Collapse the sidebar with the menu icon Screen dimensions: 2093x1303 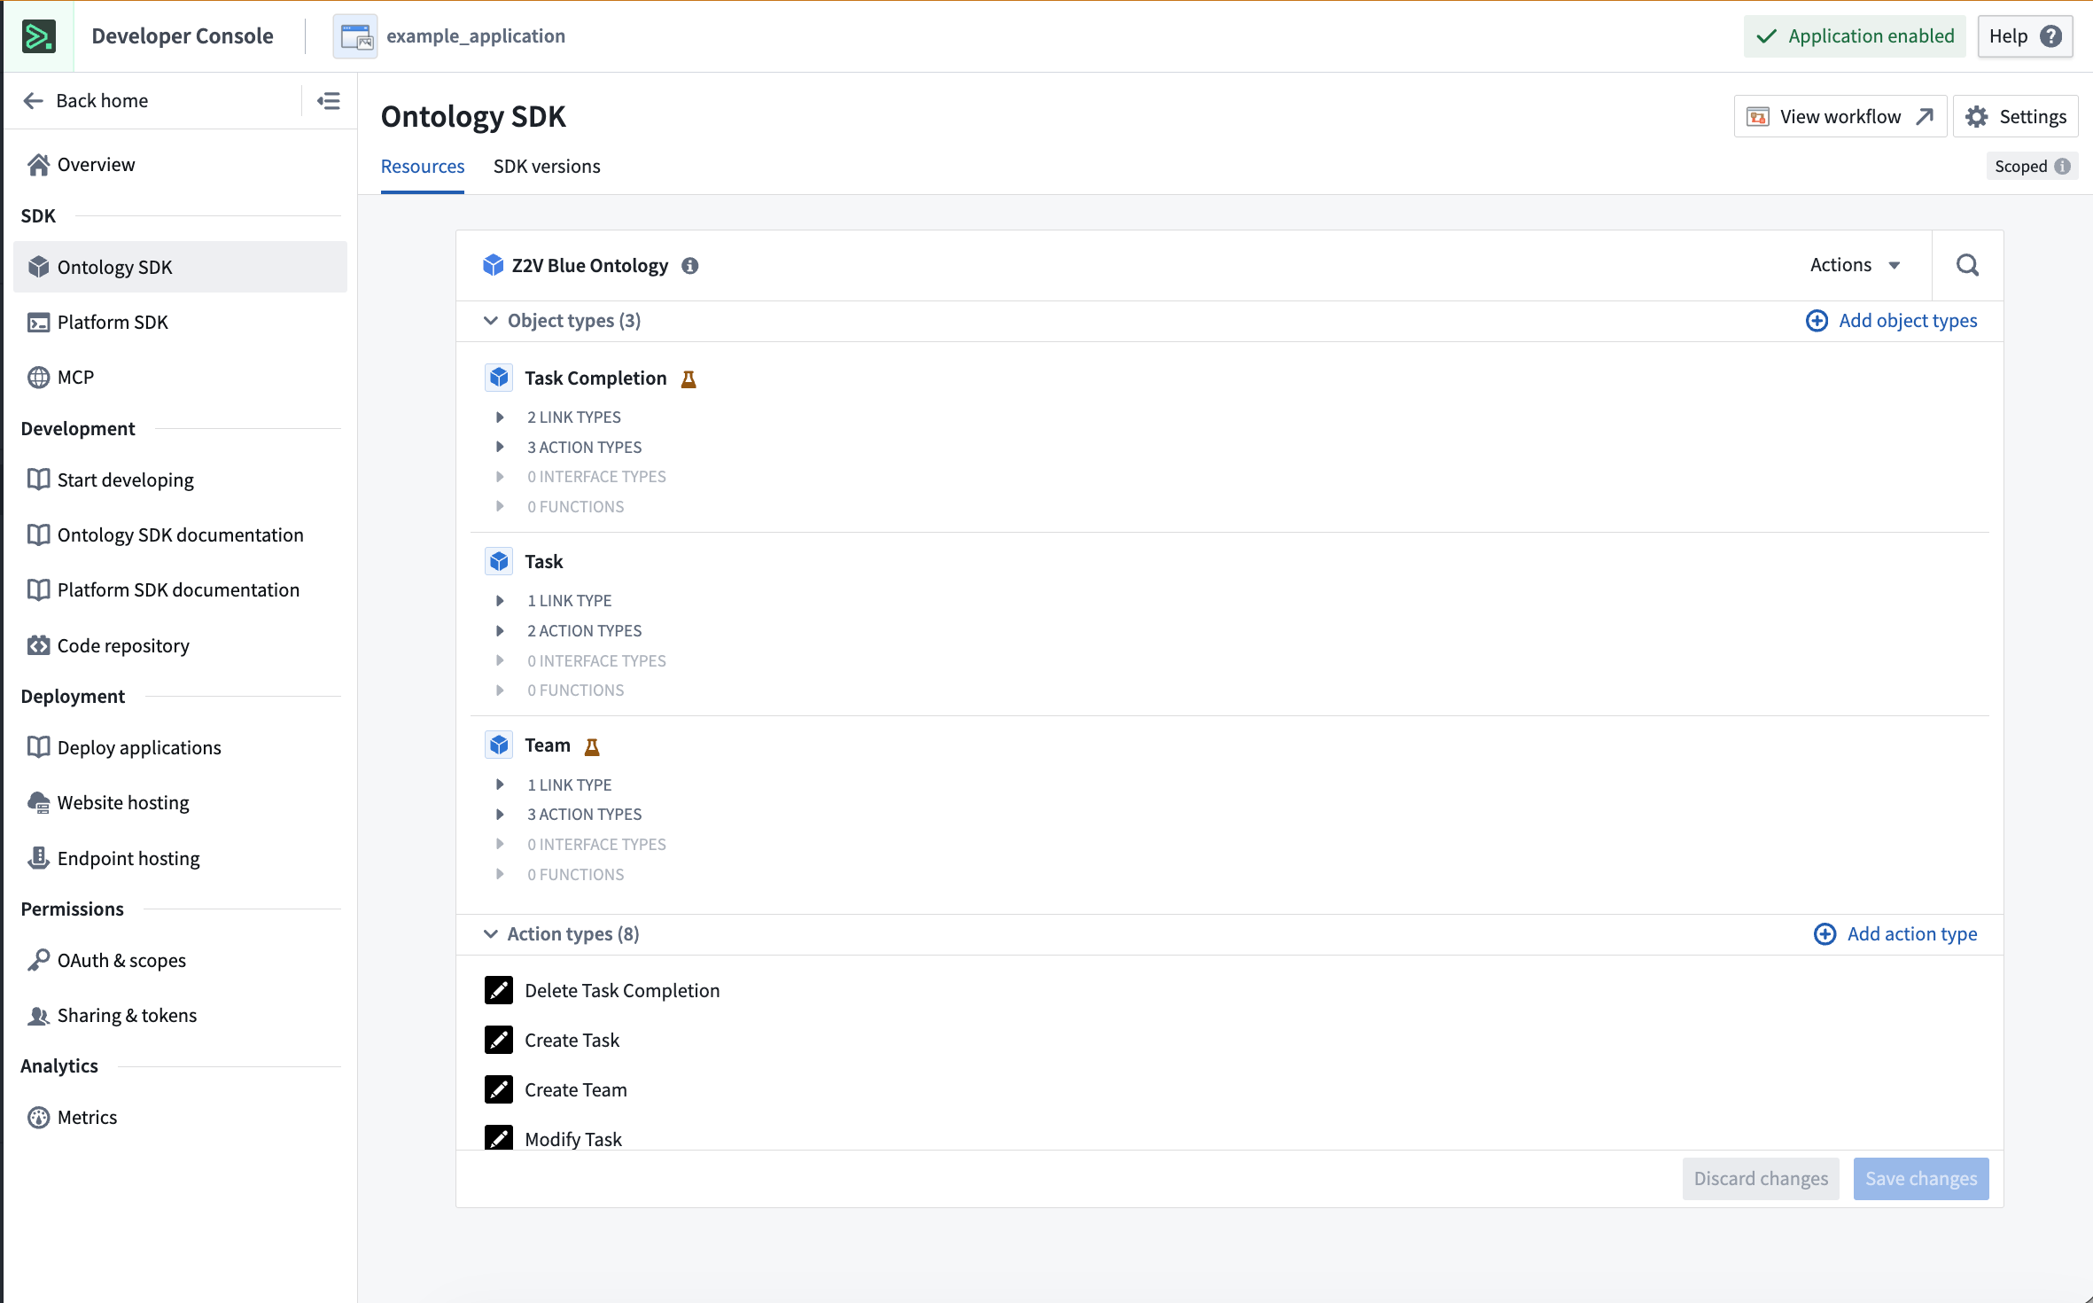[329, 101]
